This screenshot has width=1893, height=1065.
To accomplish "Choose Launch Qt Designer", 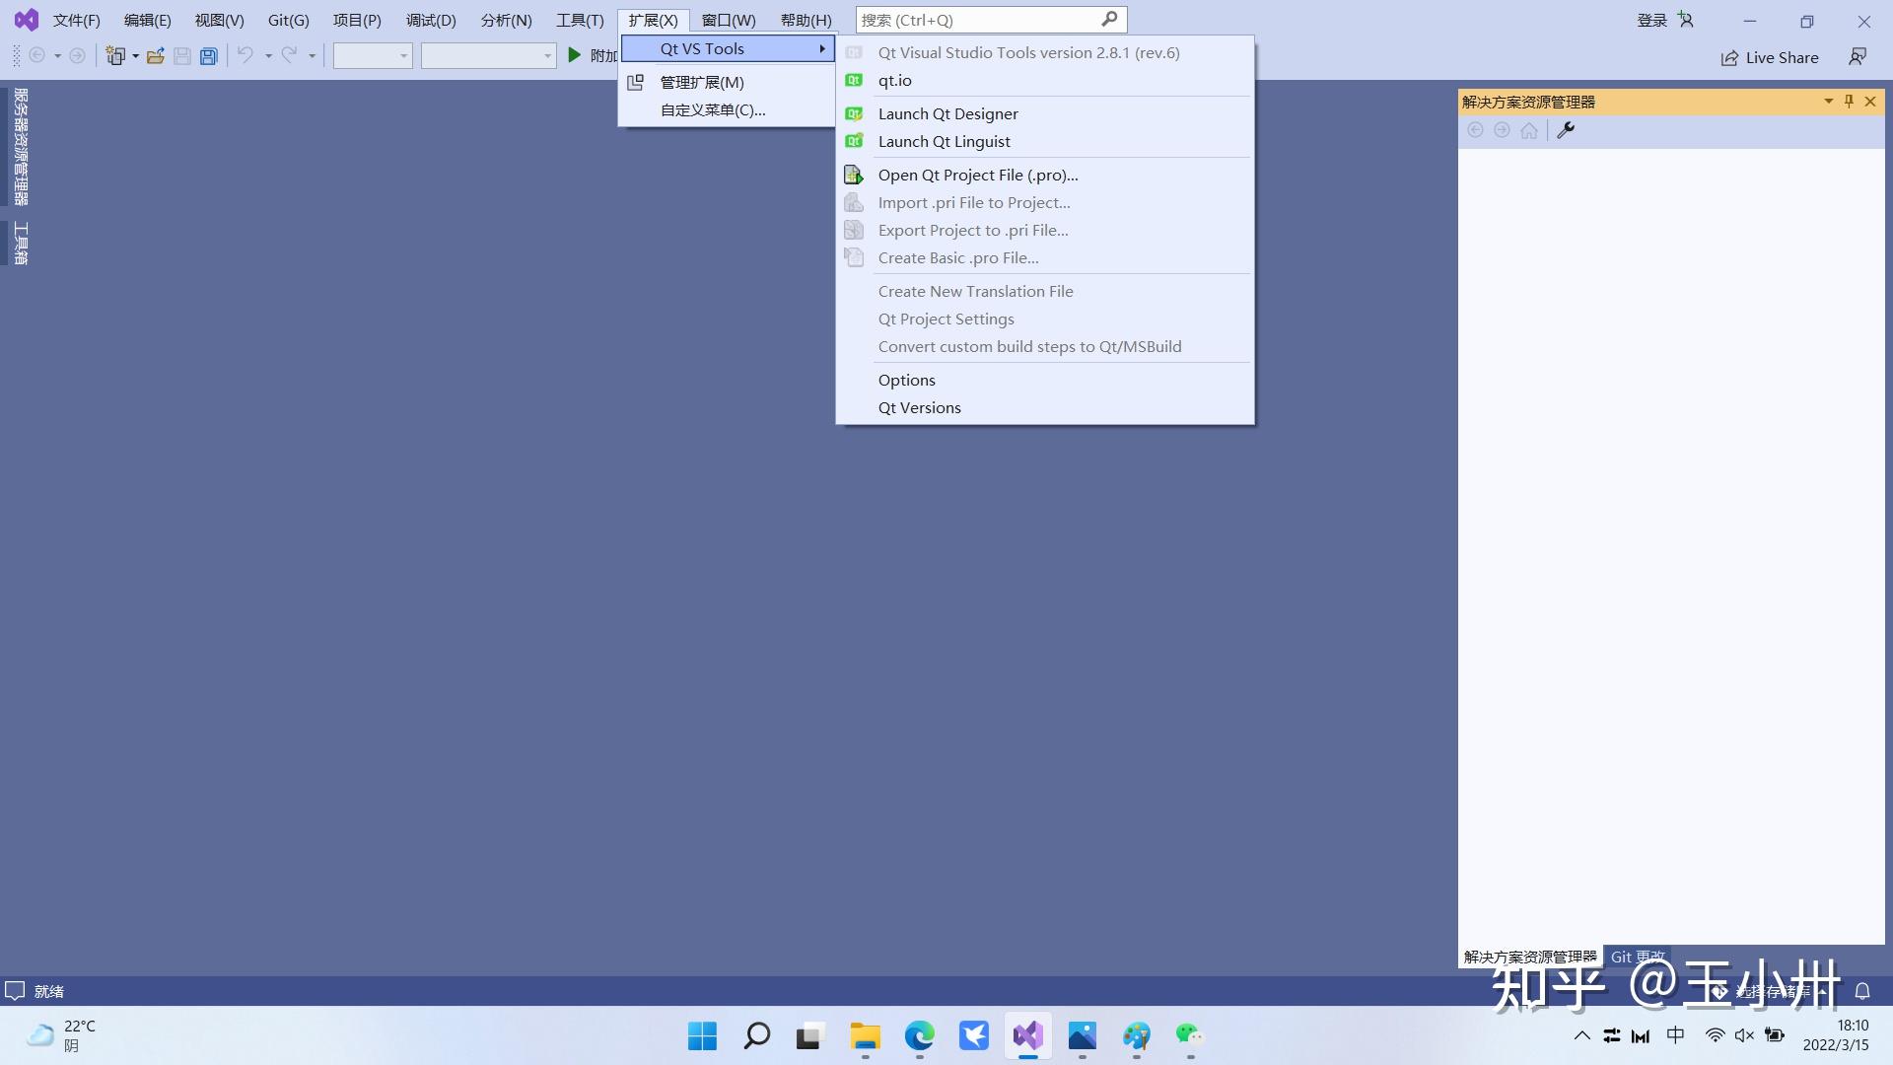I will click(1045, 113).
